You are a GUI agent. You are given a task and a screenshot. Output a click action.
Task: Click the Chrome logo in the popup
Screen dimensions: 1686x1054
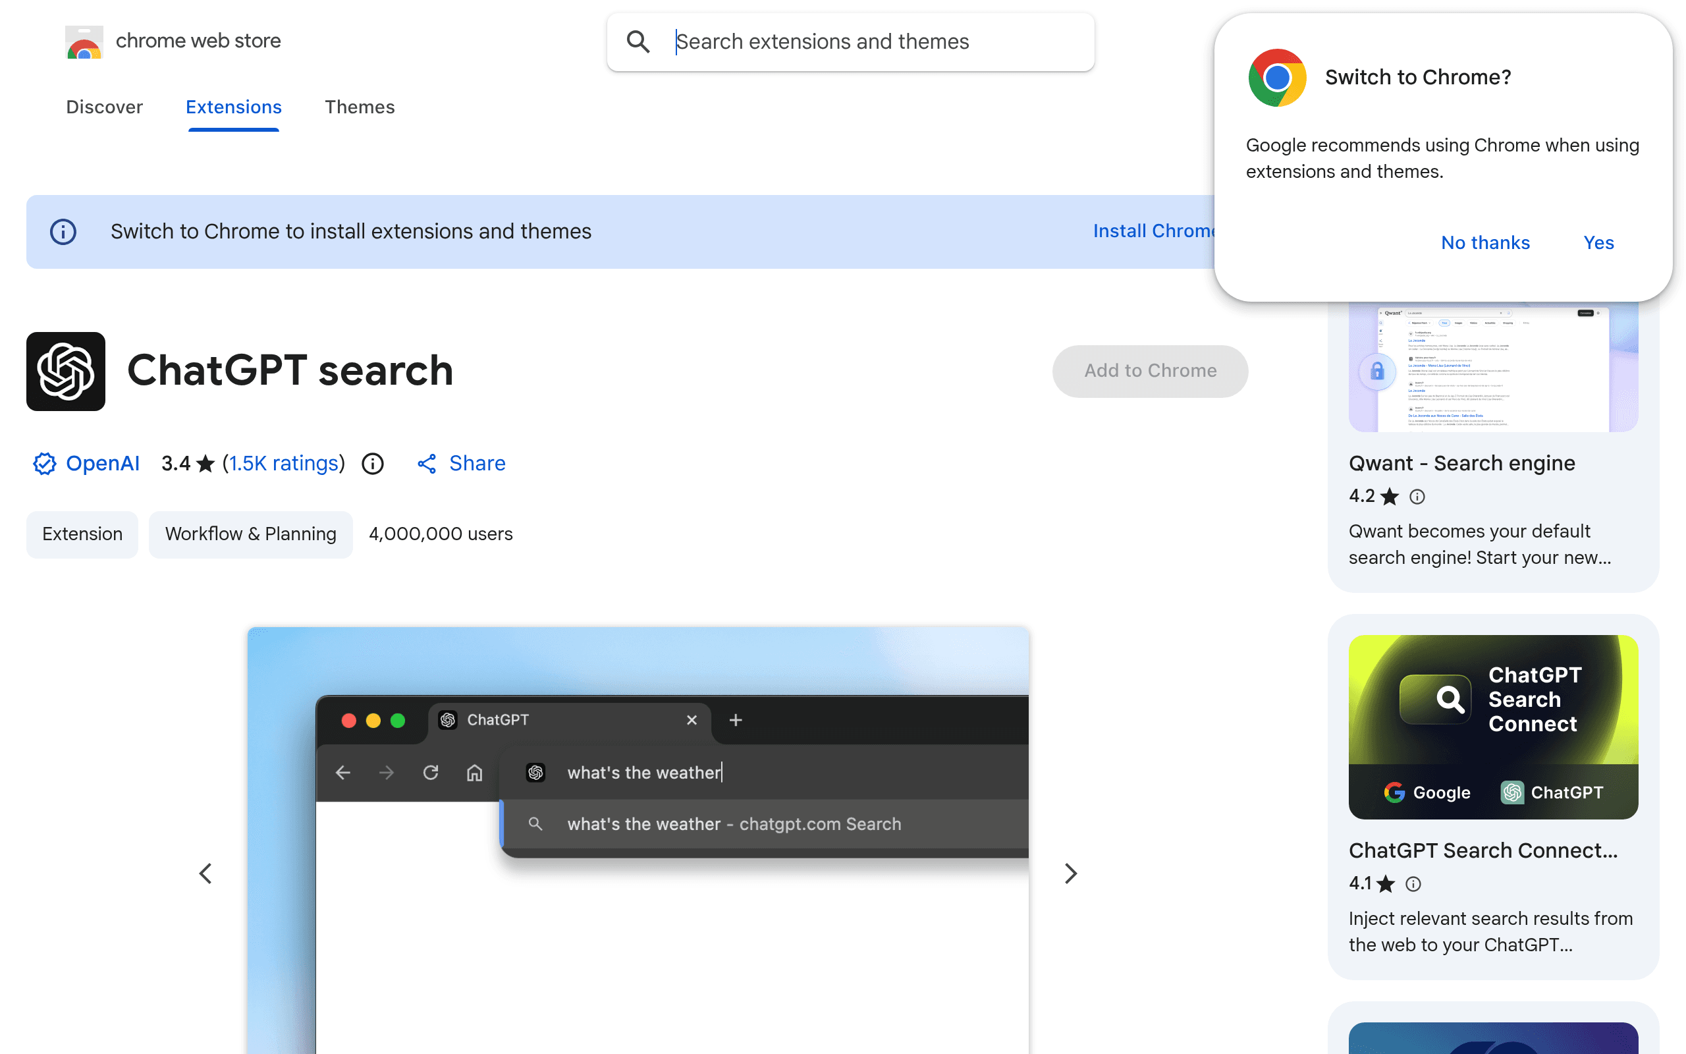pos(1277,77)
